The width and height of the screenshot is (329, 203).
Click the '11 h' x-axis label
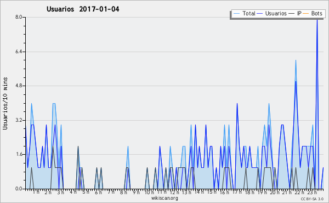pos(162,192)
